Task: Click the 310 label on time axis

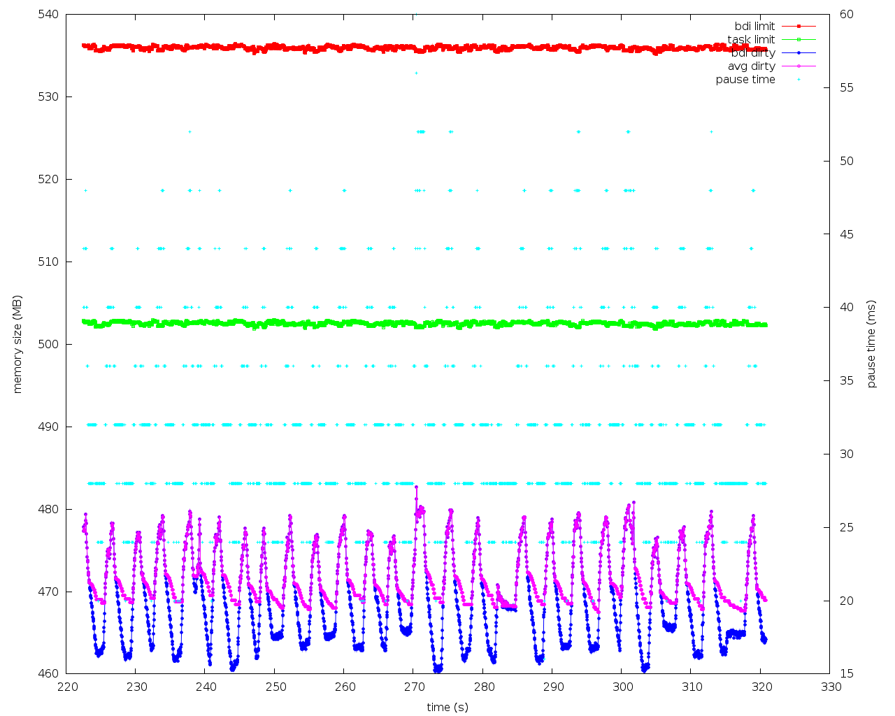Action: tap(692, 687)
